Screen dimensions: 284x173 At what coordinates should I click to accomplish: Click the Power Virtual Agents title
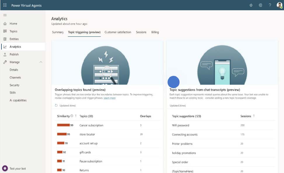27,6
